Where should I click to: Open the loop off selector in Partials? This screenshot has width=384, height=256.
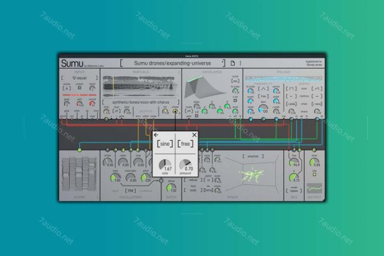(x=116, y=111)
